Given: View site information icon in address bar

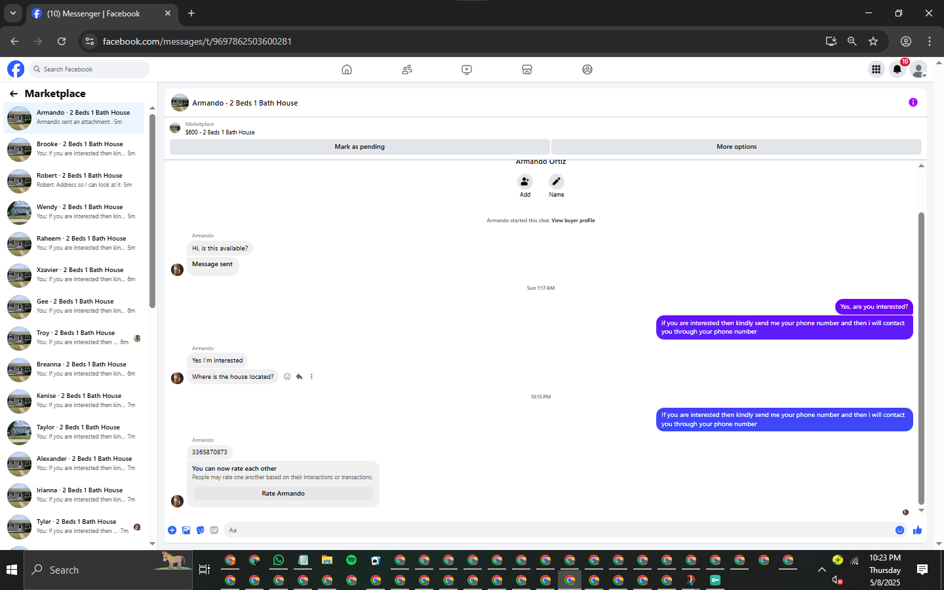Looking at the screenshot, I should click(90, 41).
